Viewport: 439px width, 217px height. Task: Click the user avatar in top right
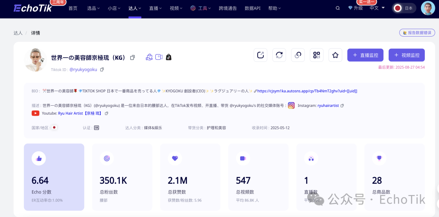click(428, 8)
